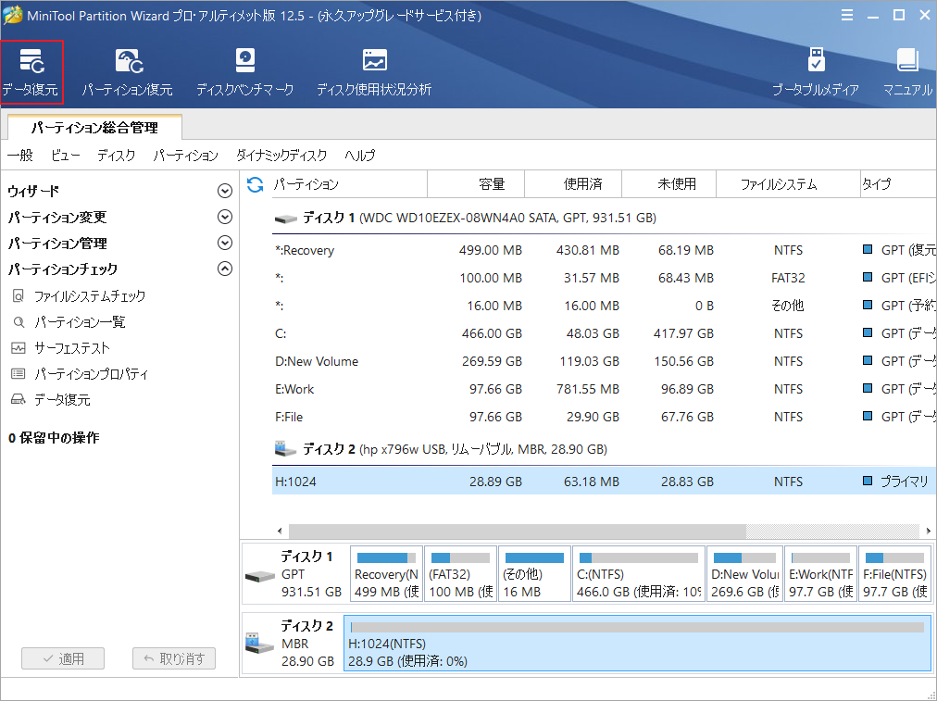Expand the パーティション管理 section
The image size is (937, 701).
pos(224,242)
